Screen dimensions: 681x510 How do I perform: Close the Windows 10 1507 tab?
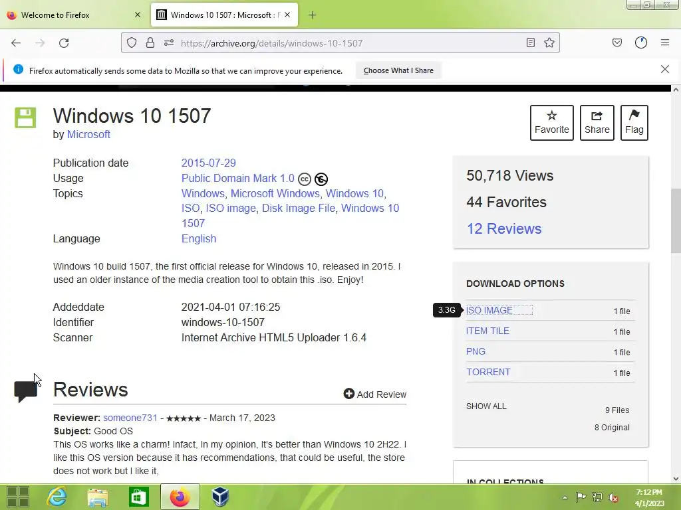287,15
